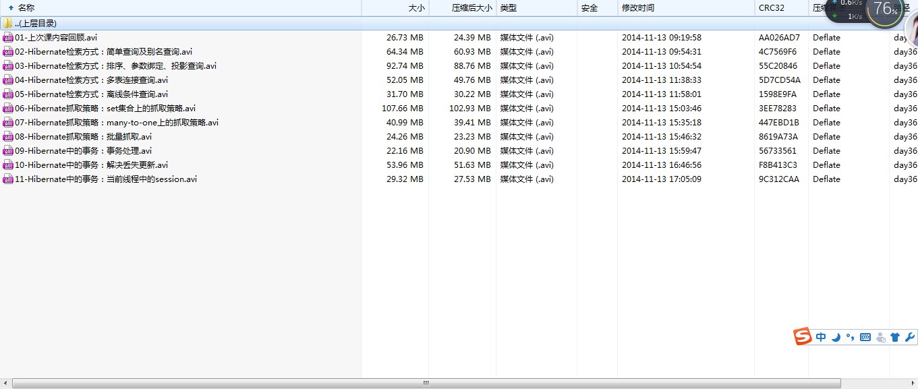
Task: Click the orange Sogou S logo
Action: (x=802, y=337)
